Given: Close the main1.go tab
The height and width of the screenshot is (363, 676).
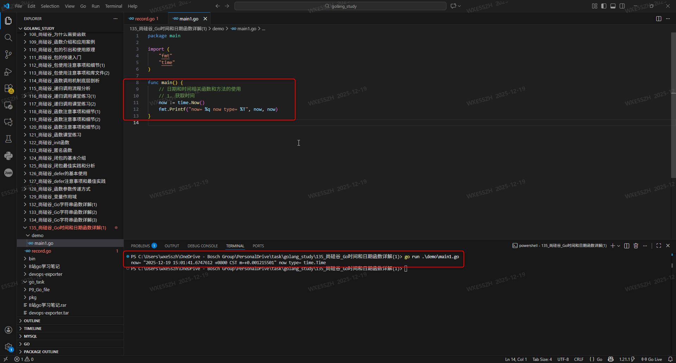Looking at the screenshot, I should (x=205, y=19).
